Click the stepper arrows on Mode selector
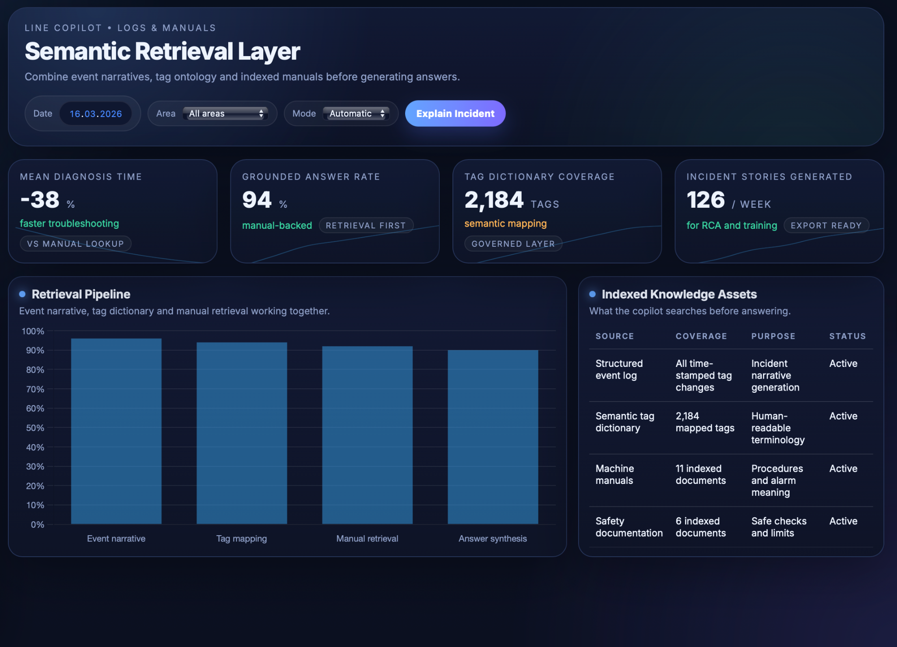897x647 pixels. tap(382, 114)
